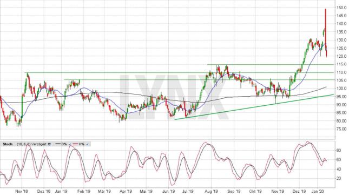Click the 40 stochastic axis label
The width and height of the screenshot is (349, 196).
[339, 169]
